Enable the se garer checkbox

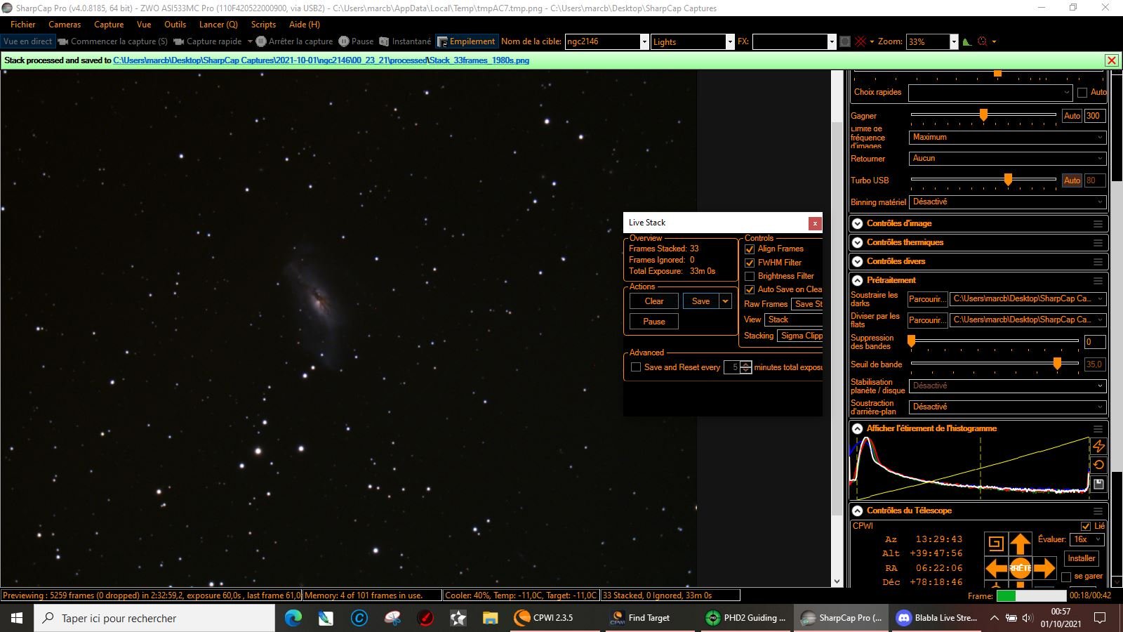click(1066, 577)
